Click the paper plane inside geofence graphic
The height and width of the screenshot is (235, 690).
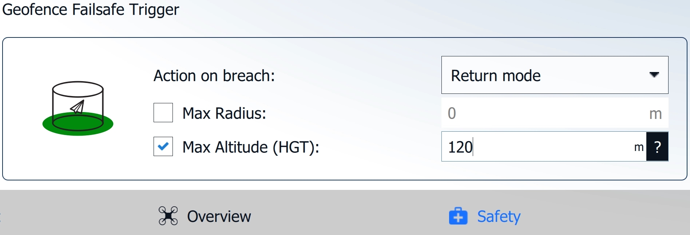click(78, 107)
